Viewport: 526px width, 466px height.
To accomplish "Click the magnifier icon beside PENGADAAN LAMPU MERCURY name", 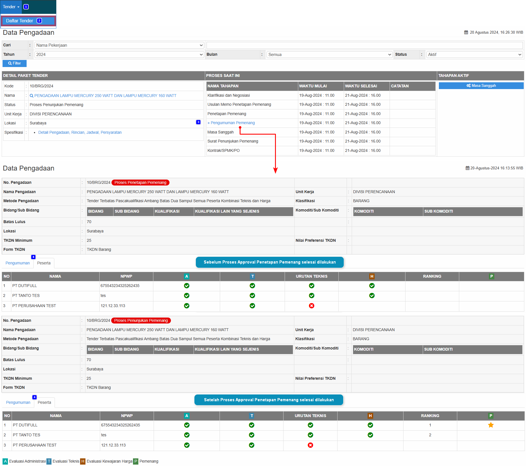I will pos(31,96).
